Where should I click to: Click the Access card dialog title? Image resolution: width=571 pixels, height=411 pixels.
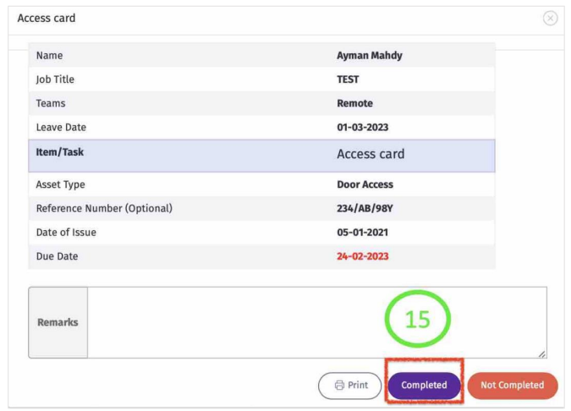[47, 19]
